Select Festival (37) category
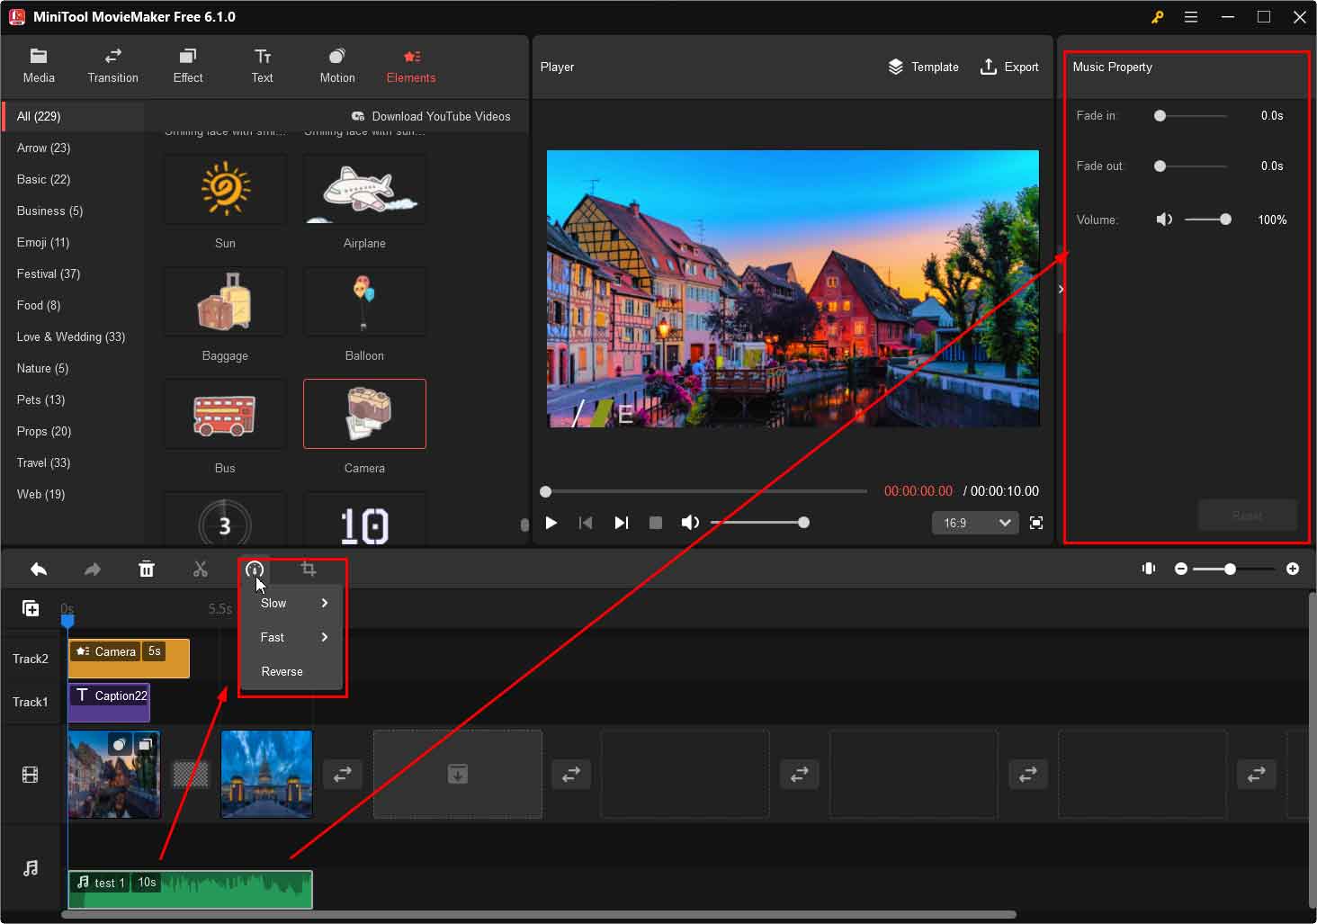Screen dimensions: 1317x924 [x=72, y=274]
